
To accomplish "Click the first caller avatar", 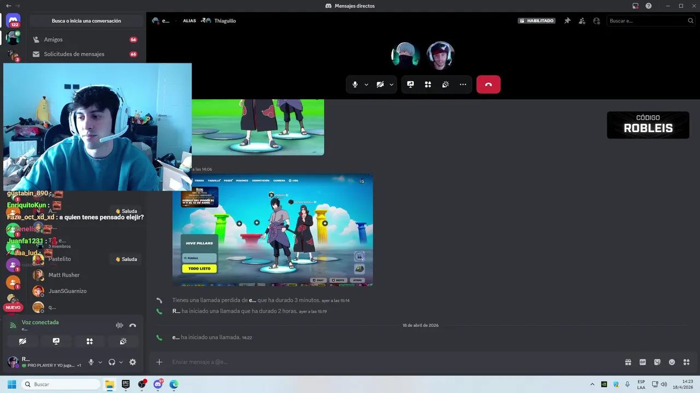I will tap(405, 55).
